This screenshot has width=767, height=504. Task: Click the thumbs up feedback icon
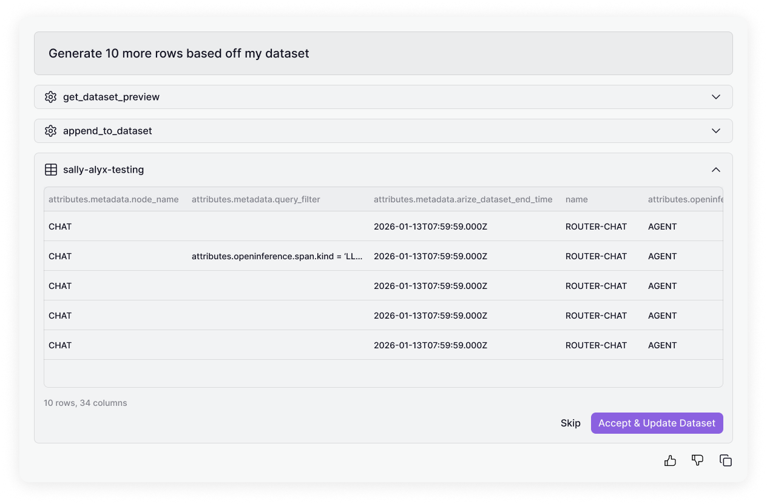pyautogui.click(x=670, y=461)
